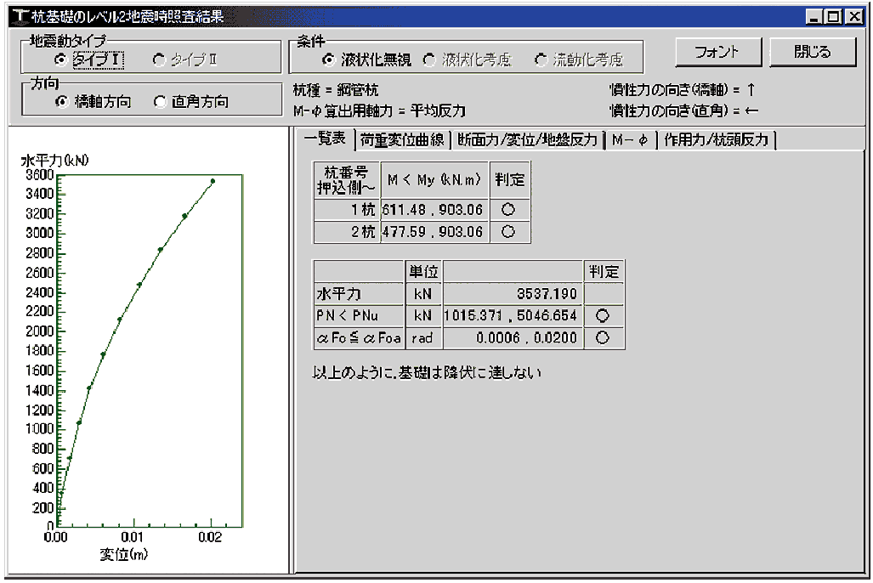
Task: Click the 以上のように、基礎は降伏に達しない conclusion text
Action: 427,372
